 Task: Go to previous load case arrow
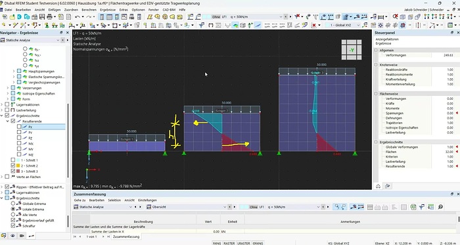tap(285, 16)
